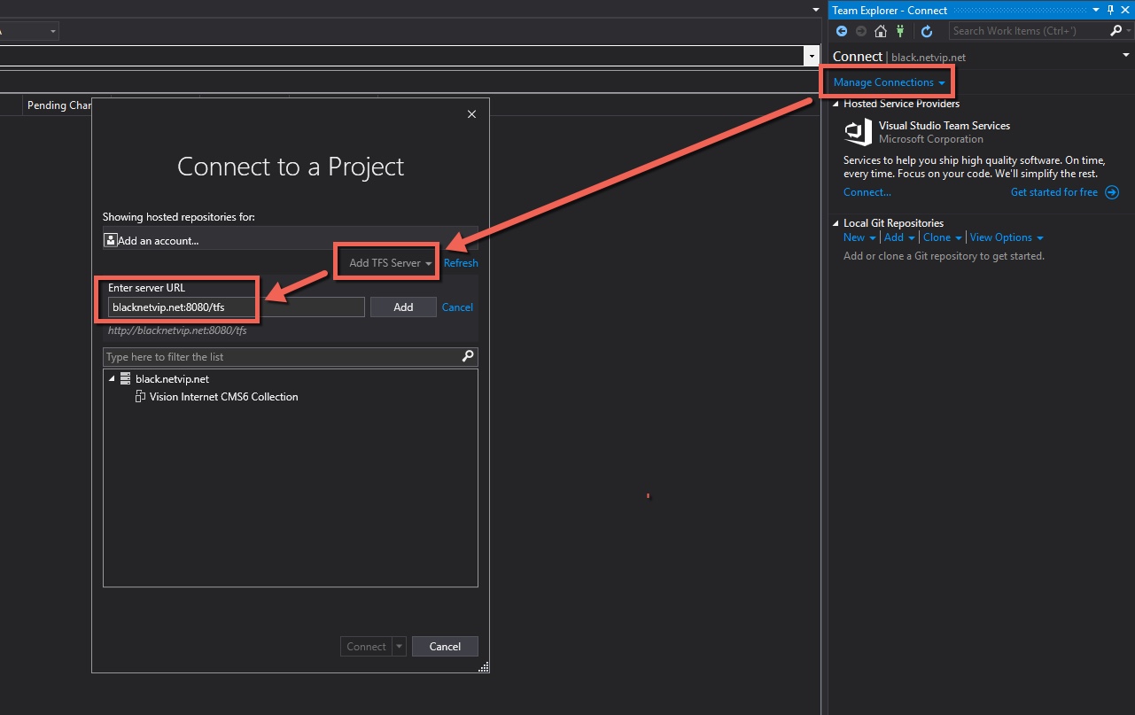Collapse the black.netvip.net tree node

pyautogui.click(x=113, y=378)
